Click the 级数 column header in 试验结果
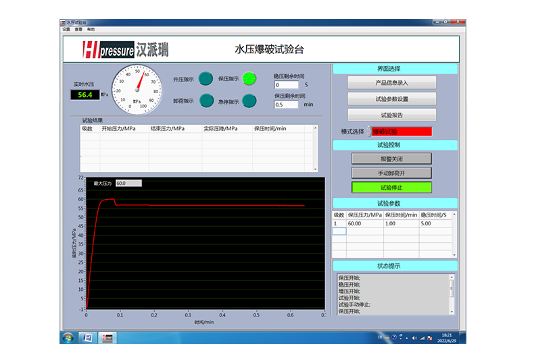The image size is (534, 363). pos(87,129)
